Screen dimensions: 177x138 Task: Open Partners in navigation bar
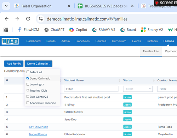[152, 41]
